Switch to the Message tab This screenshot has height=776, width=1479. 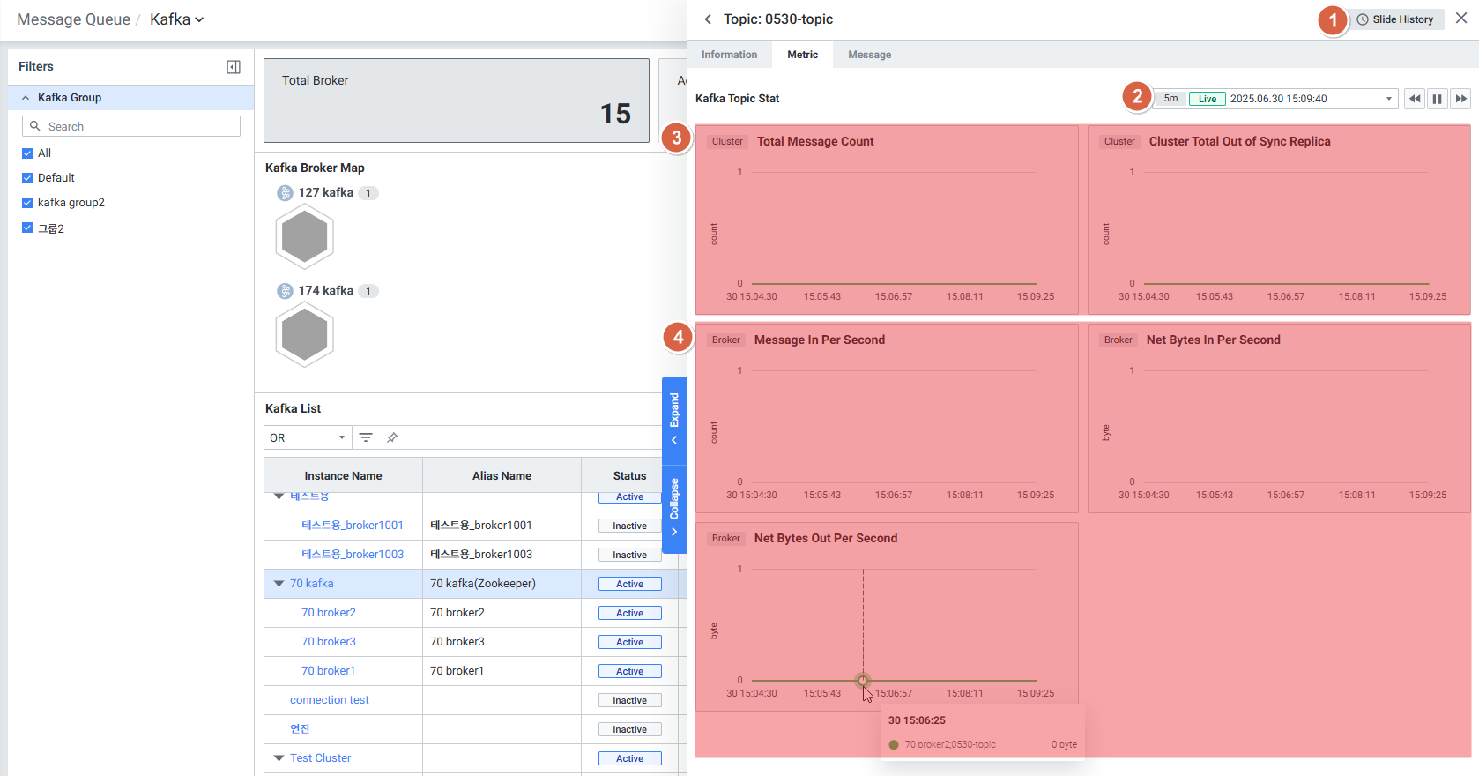point(869,55)
